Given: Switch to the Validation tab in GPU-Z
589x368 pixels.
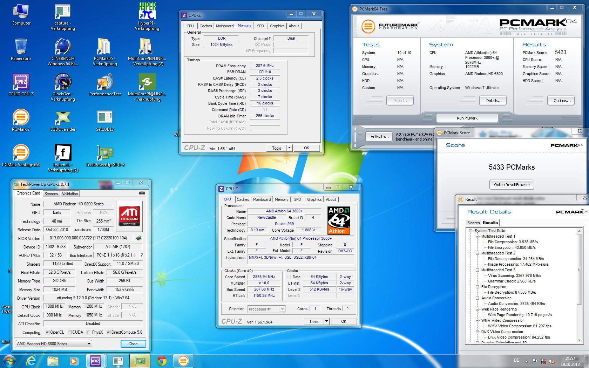Looking at the screenshot, I should pyautogui.click(x=70, y=194).
